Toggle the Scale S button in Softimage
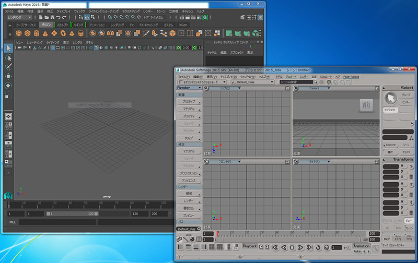 tap(411, 166)
